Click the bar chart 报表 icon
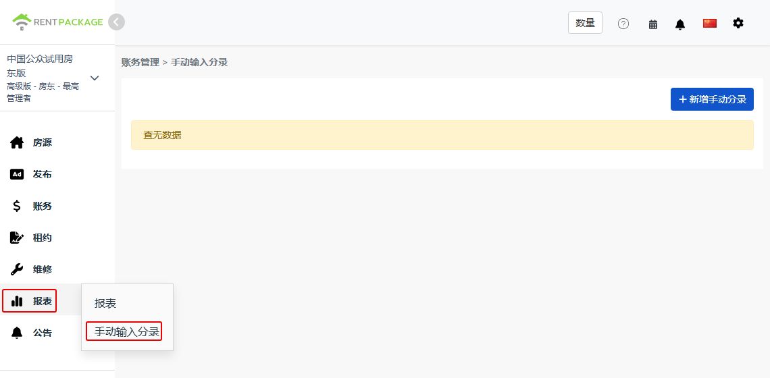 17,301
